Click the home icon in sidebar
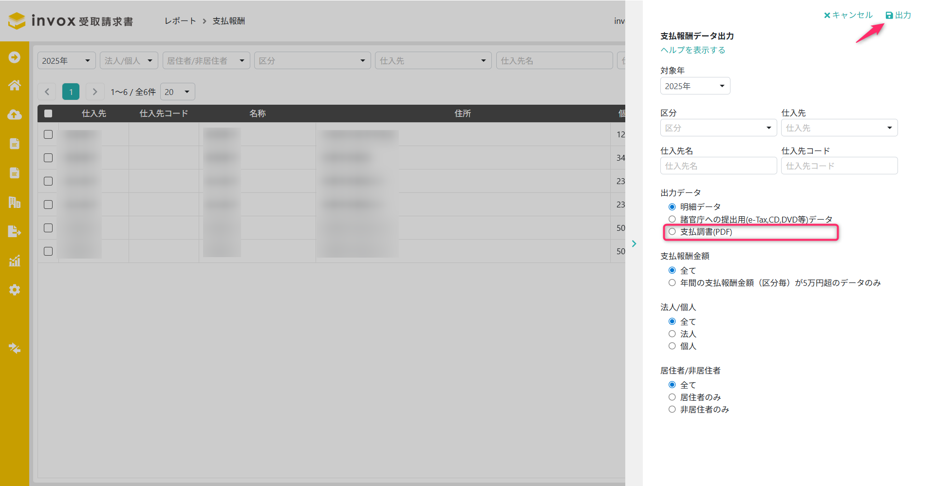This screenshot has width=935, height=486. [x=15, y=86]
